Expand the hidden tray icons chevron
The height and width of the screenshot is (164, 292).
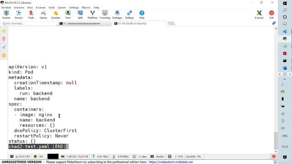point(283,84)
